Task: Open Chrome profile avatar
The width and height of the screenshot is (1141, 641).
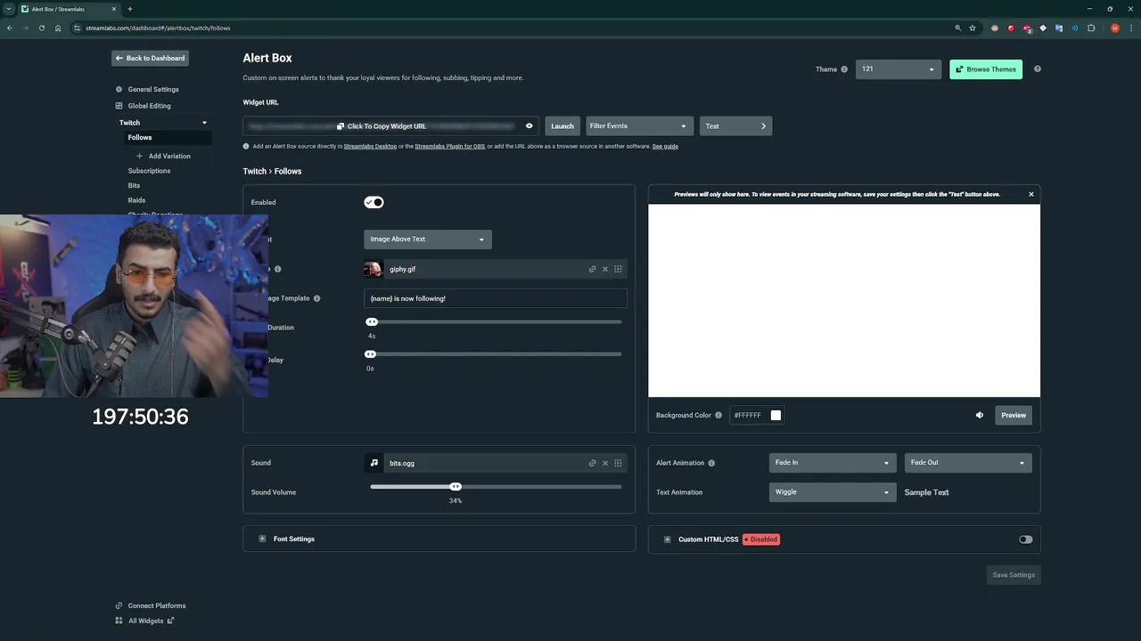Action: 1115,28
